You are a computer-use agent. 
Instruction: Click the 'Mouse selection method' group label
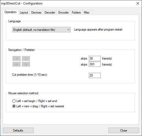tap(23, 93)
